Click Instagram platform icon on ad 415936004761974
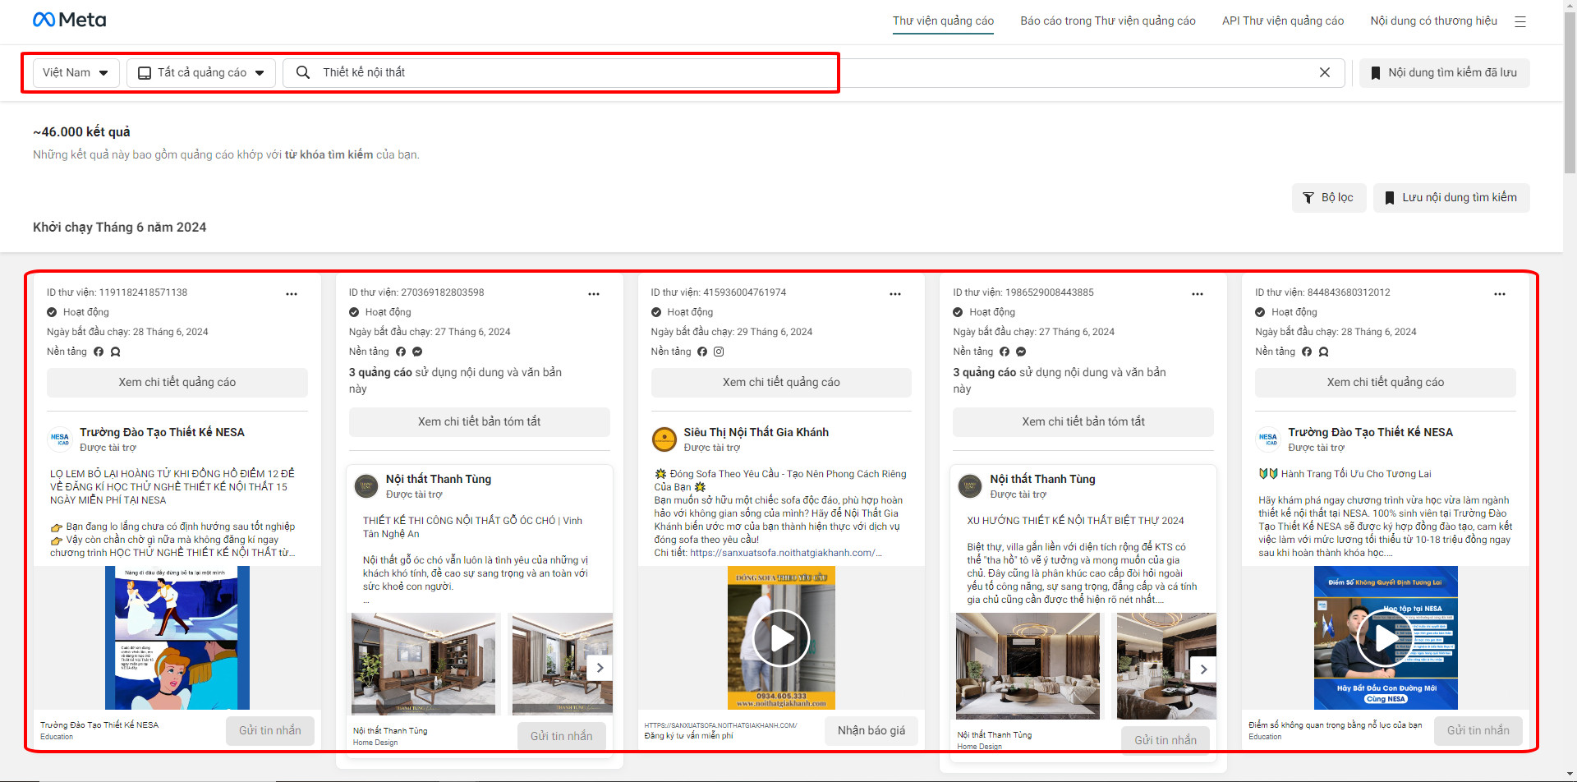Screen dimensions: 1577x782 pos(719,352)
